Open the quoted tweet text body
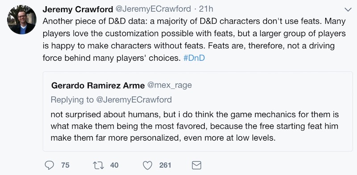The image size is (357, 175). coord(195,126)
